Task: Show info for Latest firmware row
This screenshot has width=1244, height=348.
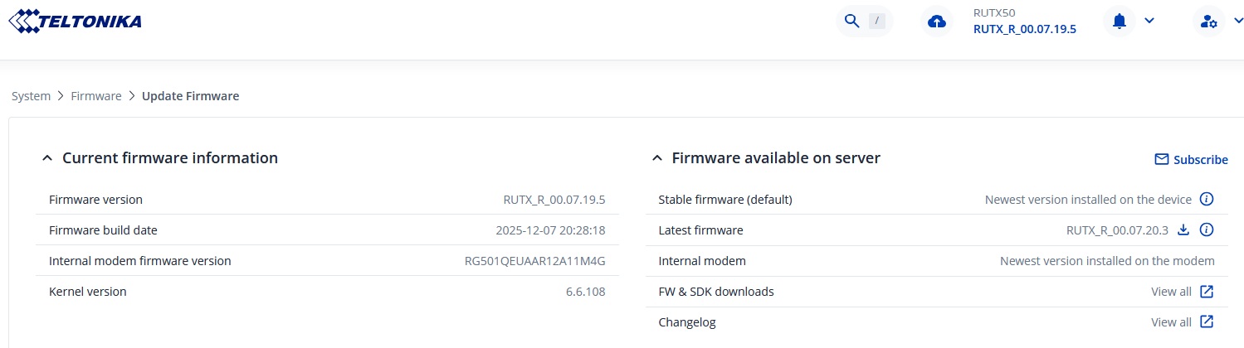Action: pyautogui.click(x=1207, y=230)
